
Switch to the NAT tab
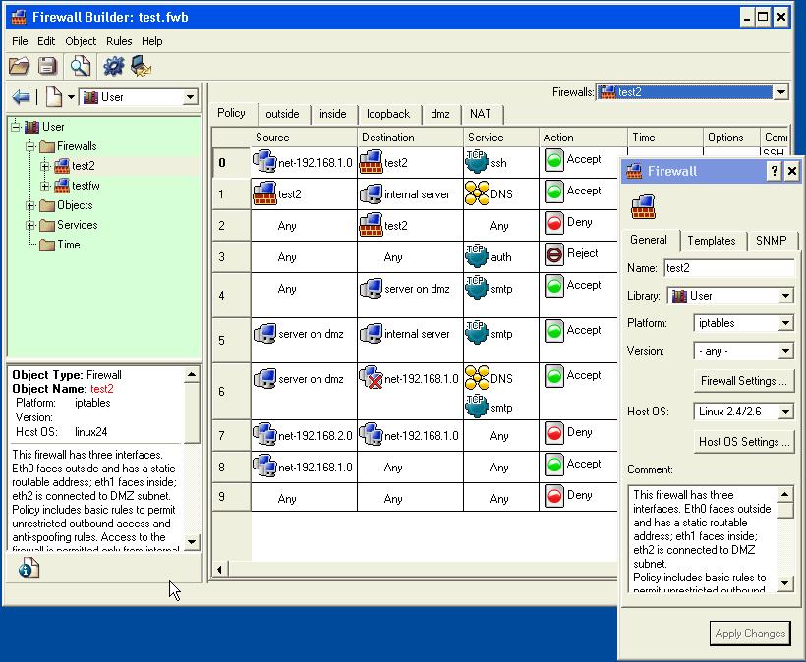(x=480, y=114)
